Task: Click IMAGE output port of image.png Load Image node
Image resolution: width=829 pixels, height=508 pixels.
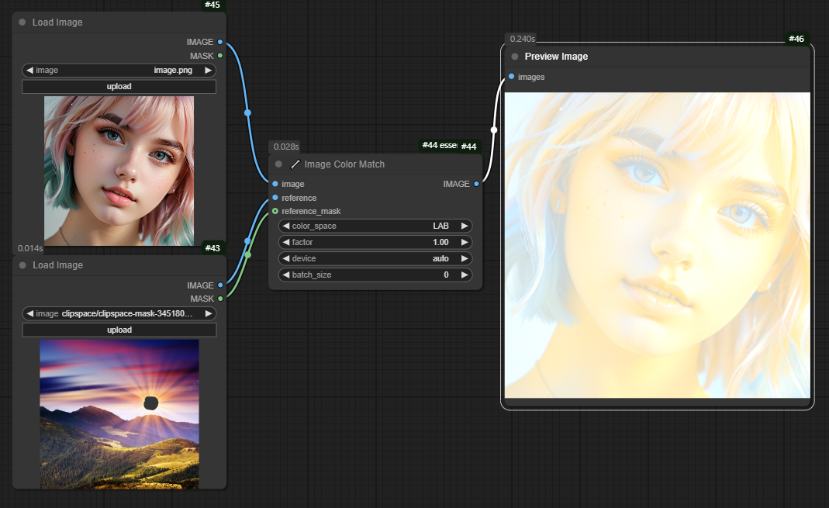Action: [220, 42]
